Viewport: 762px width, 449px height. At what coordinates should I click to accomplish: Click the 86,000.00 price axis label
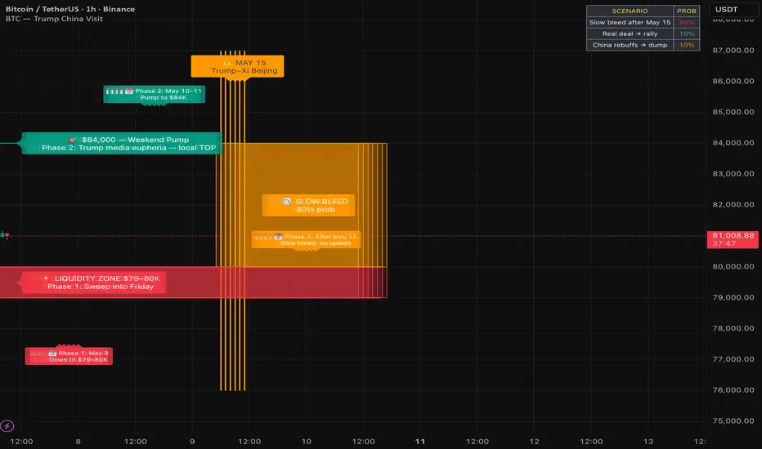[x=733, y=81]
